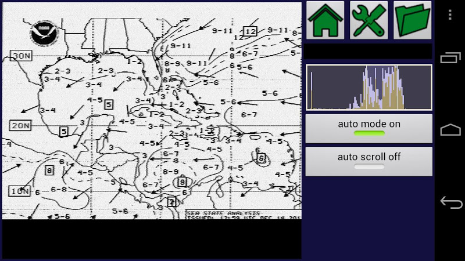Click the empty black area below the chart
Viewport: 465px width, 261px height.
[x=152, y=239]
